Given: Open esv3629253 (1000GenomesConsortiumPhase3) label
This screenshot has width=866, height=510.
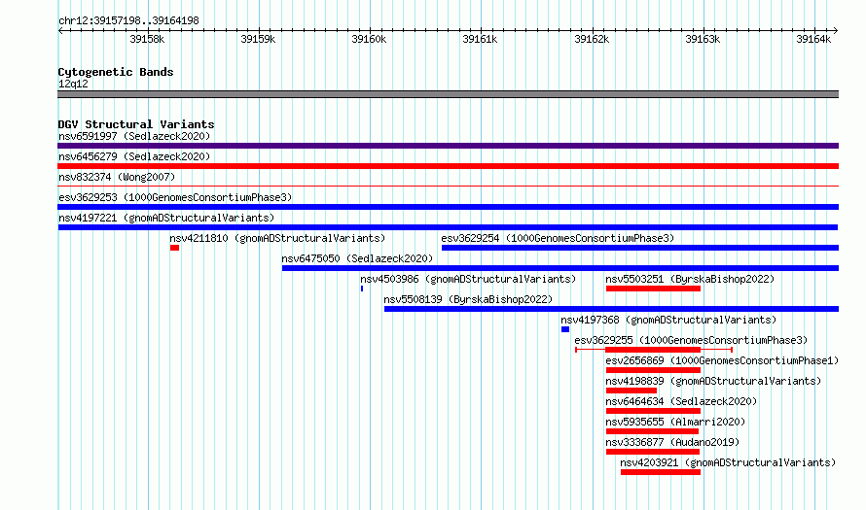Looking at the screenshot, I should 175,197.
